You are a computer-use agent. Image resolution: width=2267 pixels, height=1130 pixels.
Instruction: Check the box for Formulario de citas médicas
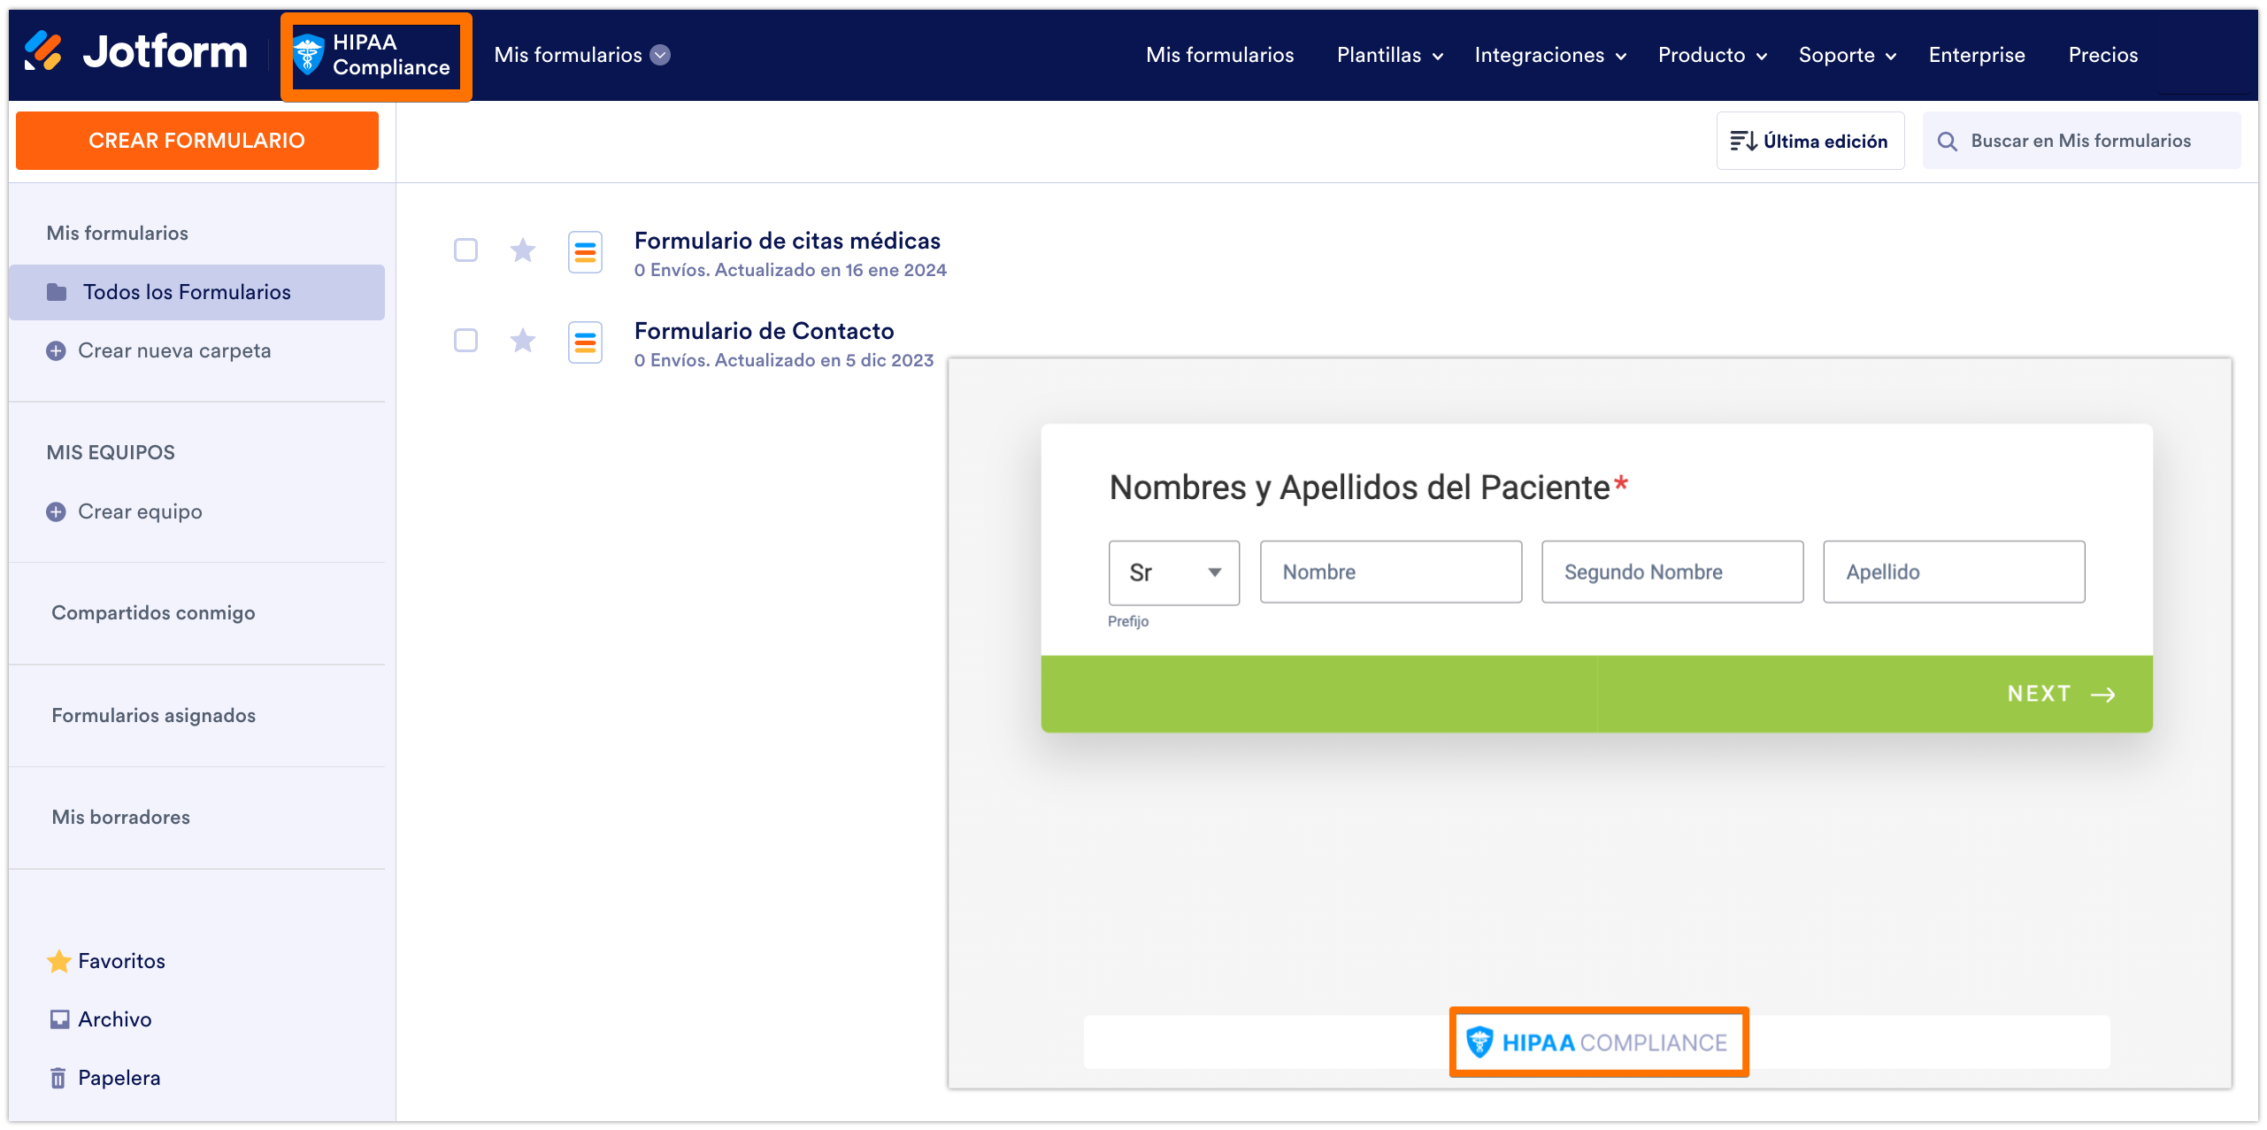point(465,250)
